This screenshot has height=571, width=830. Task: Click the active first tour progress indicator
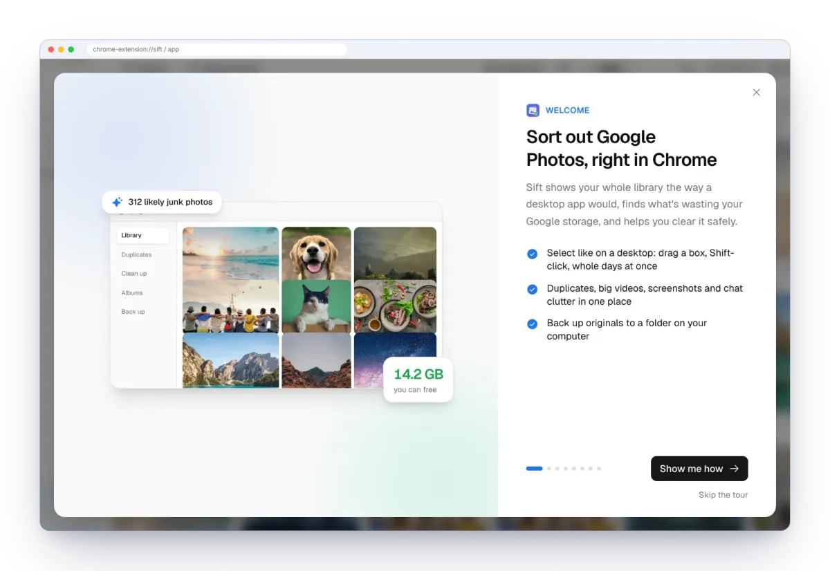[x=534, y=469]
